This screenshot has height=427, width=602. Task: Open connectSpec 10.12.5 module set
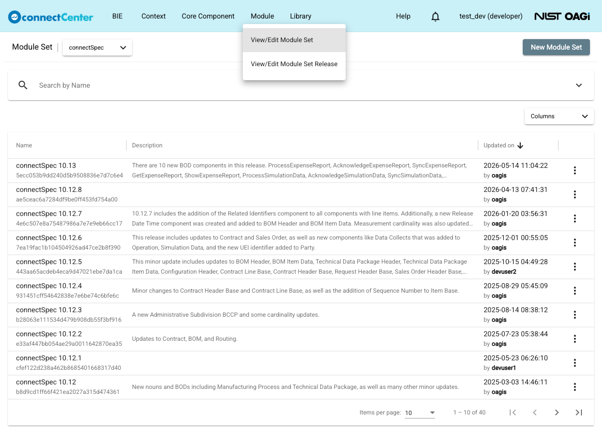point(49,262)
